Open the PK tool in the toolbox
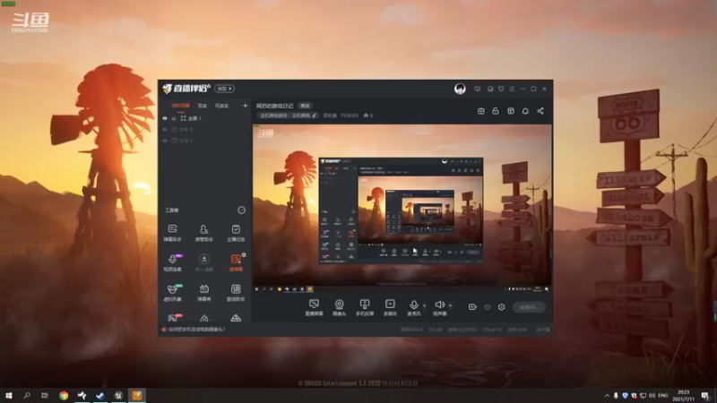 [x=172, y=318]
